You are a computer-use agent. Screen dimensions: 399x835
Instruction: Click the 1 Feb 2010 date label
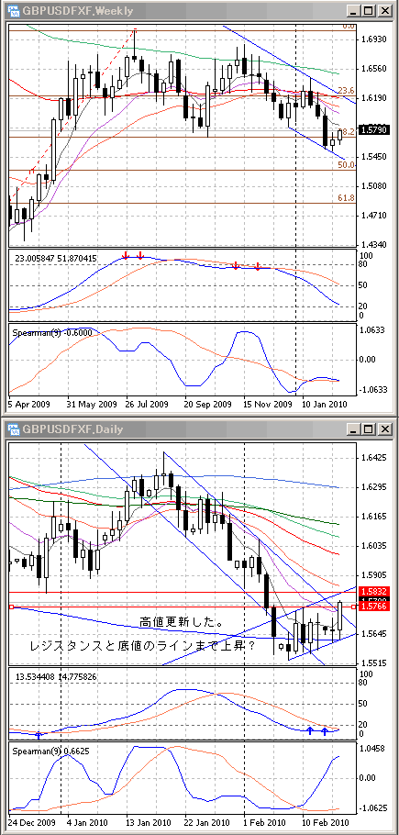(266, 823)
